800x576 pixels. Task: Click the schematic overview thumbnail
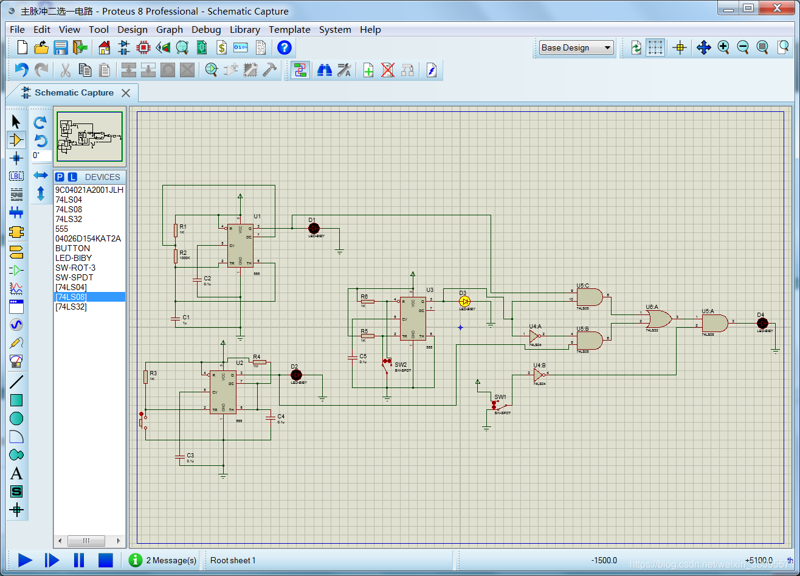(x=90, y=136)
